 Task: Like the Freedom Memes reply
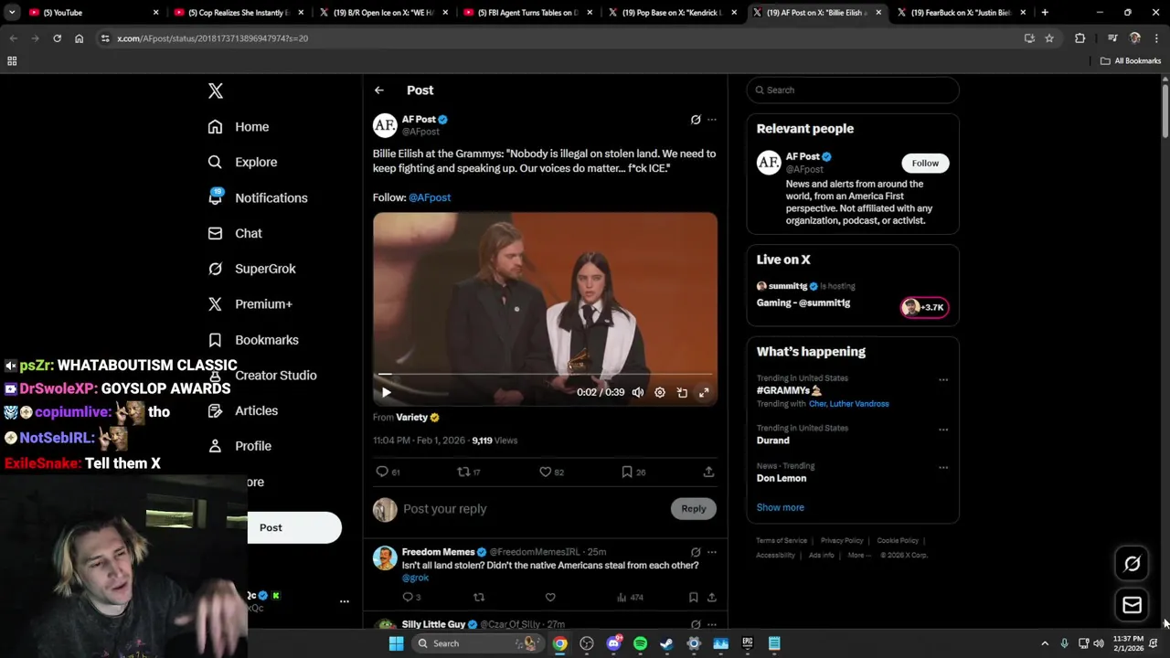[550, 598]
